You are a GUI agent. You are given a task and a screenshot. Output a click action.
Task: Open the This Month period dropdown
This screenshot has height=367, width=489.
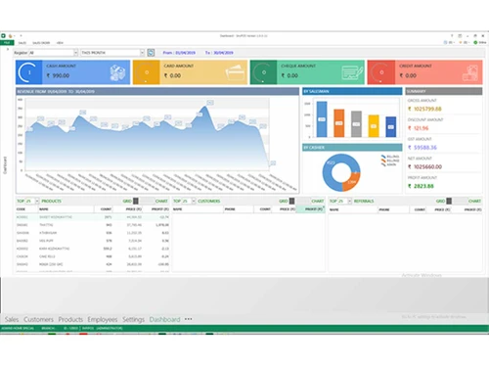point(142,53)
